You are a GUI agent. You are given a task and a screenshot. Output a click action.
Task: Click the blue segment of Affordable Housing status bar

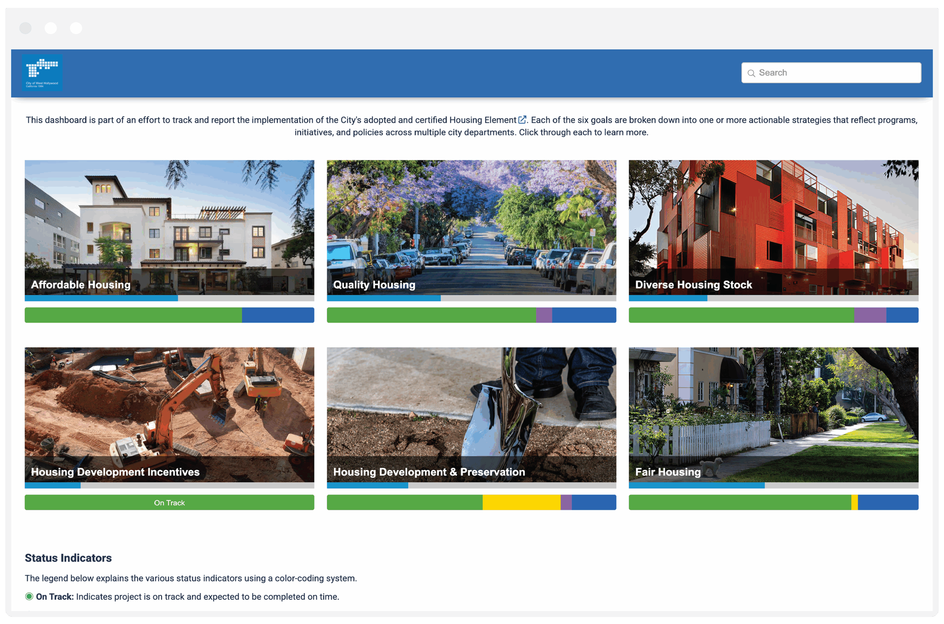click(278, 315)
